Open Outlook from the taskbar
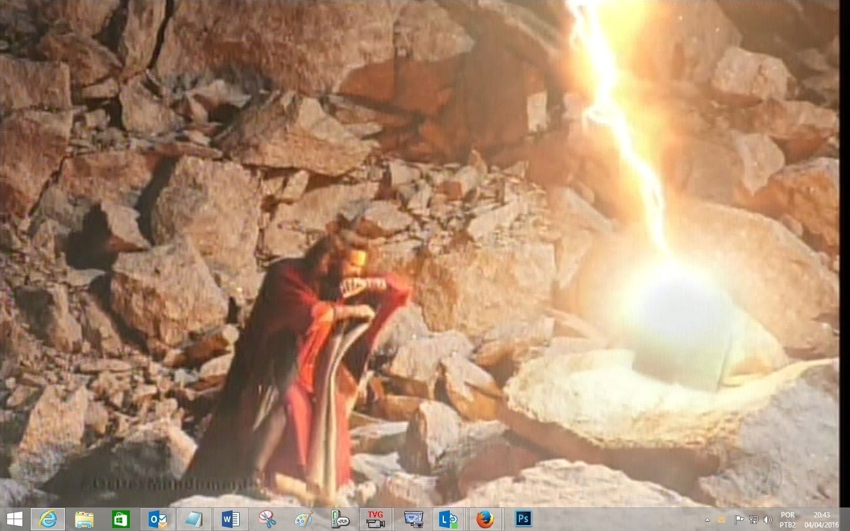 (158, 519)
